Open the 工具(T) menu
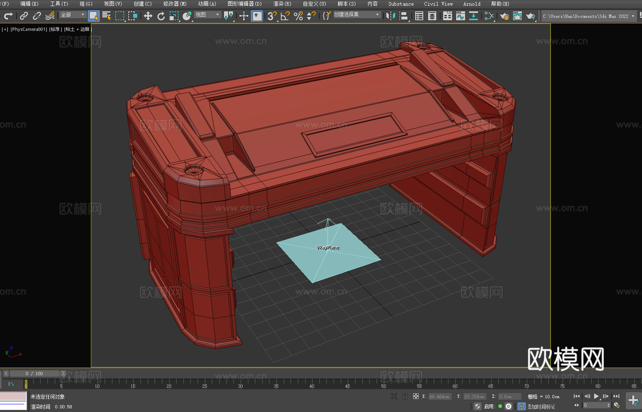The height and width of the screenshot is (412, 642). pyautogui.click(x=59, y=4)
